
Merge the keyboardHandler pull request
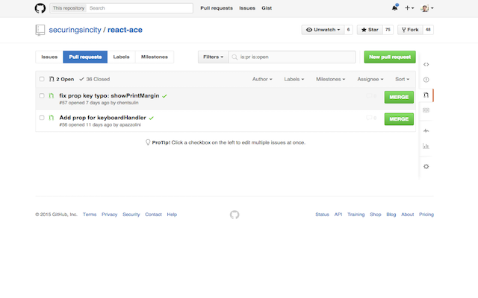[399, 119]
